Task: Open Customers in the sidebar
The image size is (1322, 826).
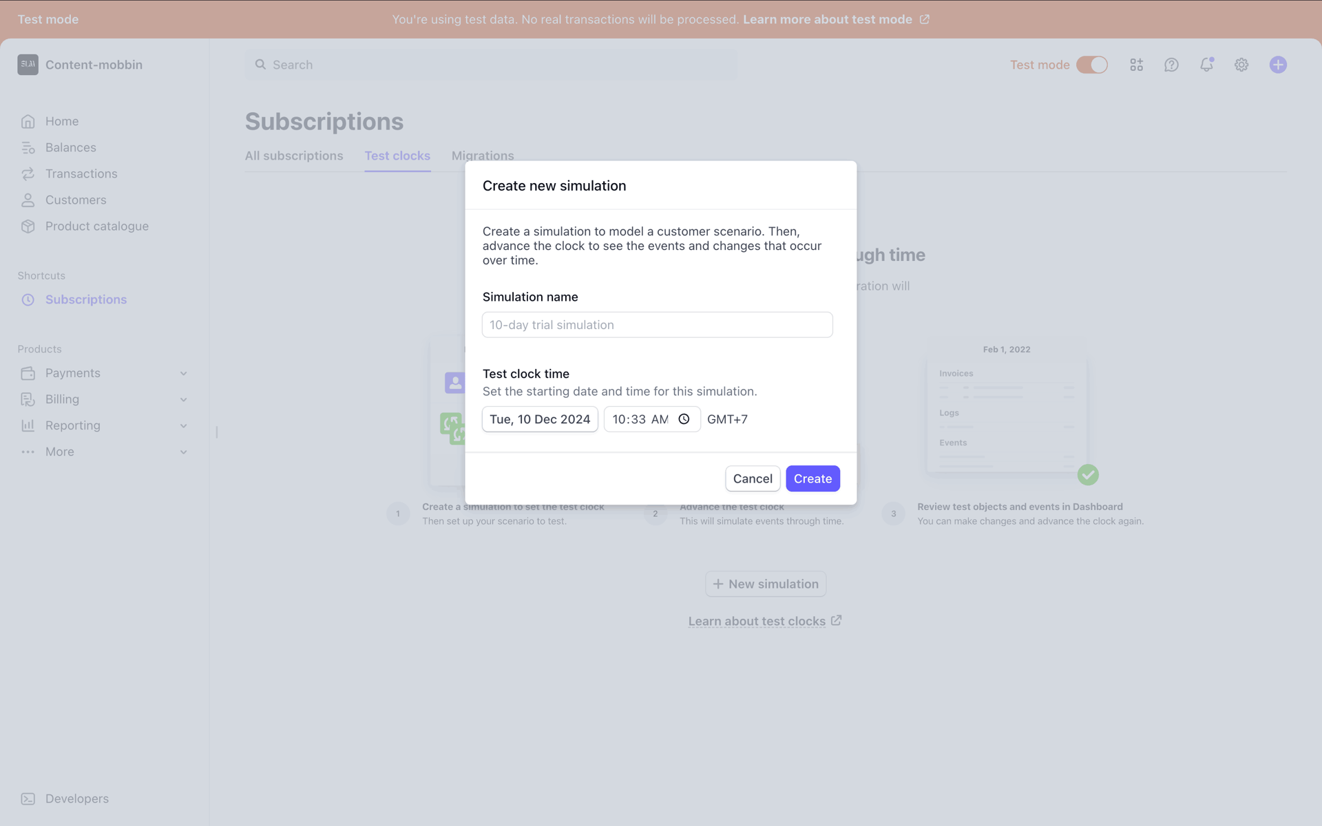Action: click(76, 200)
